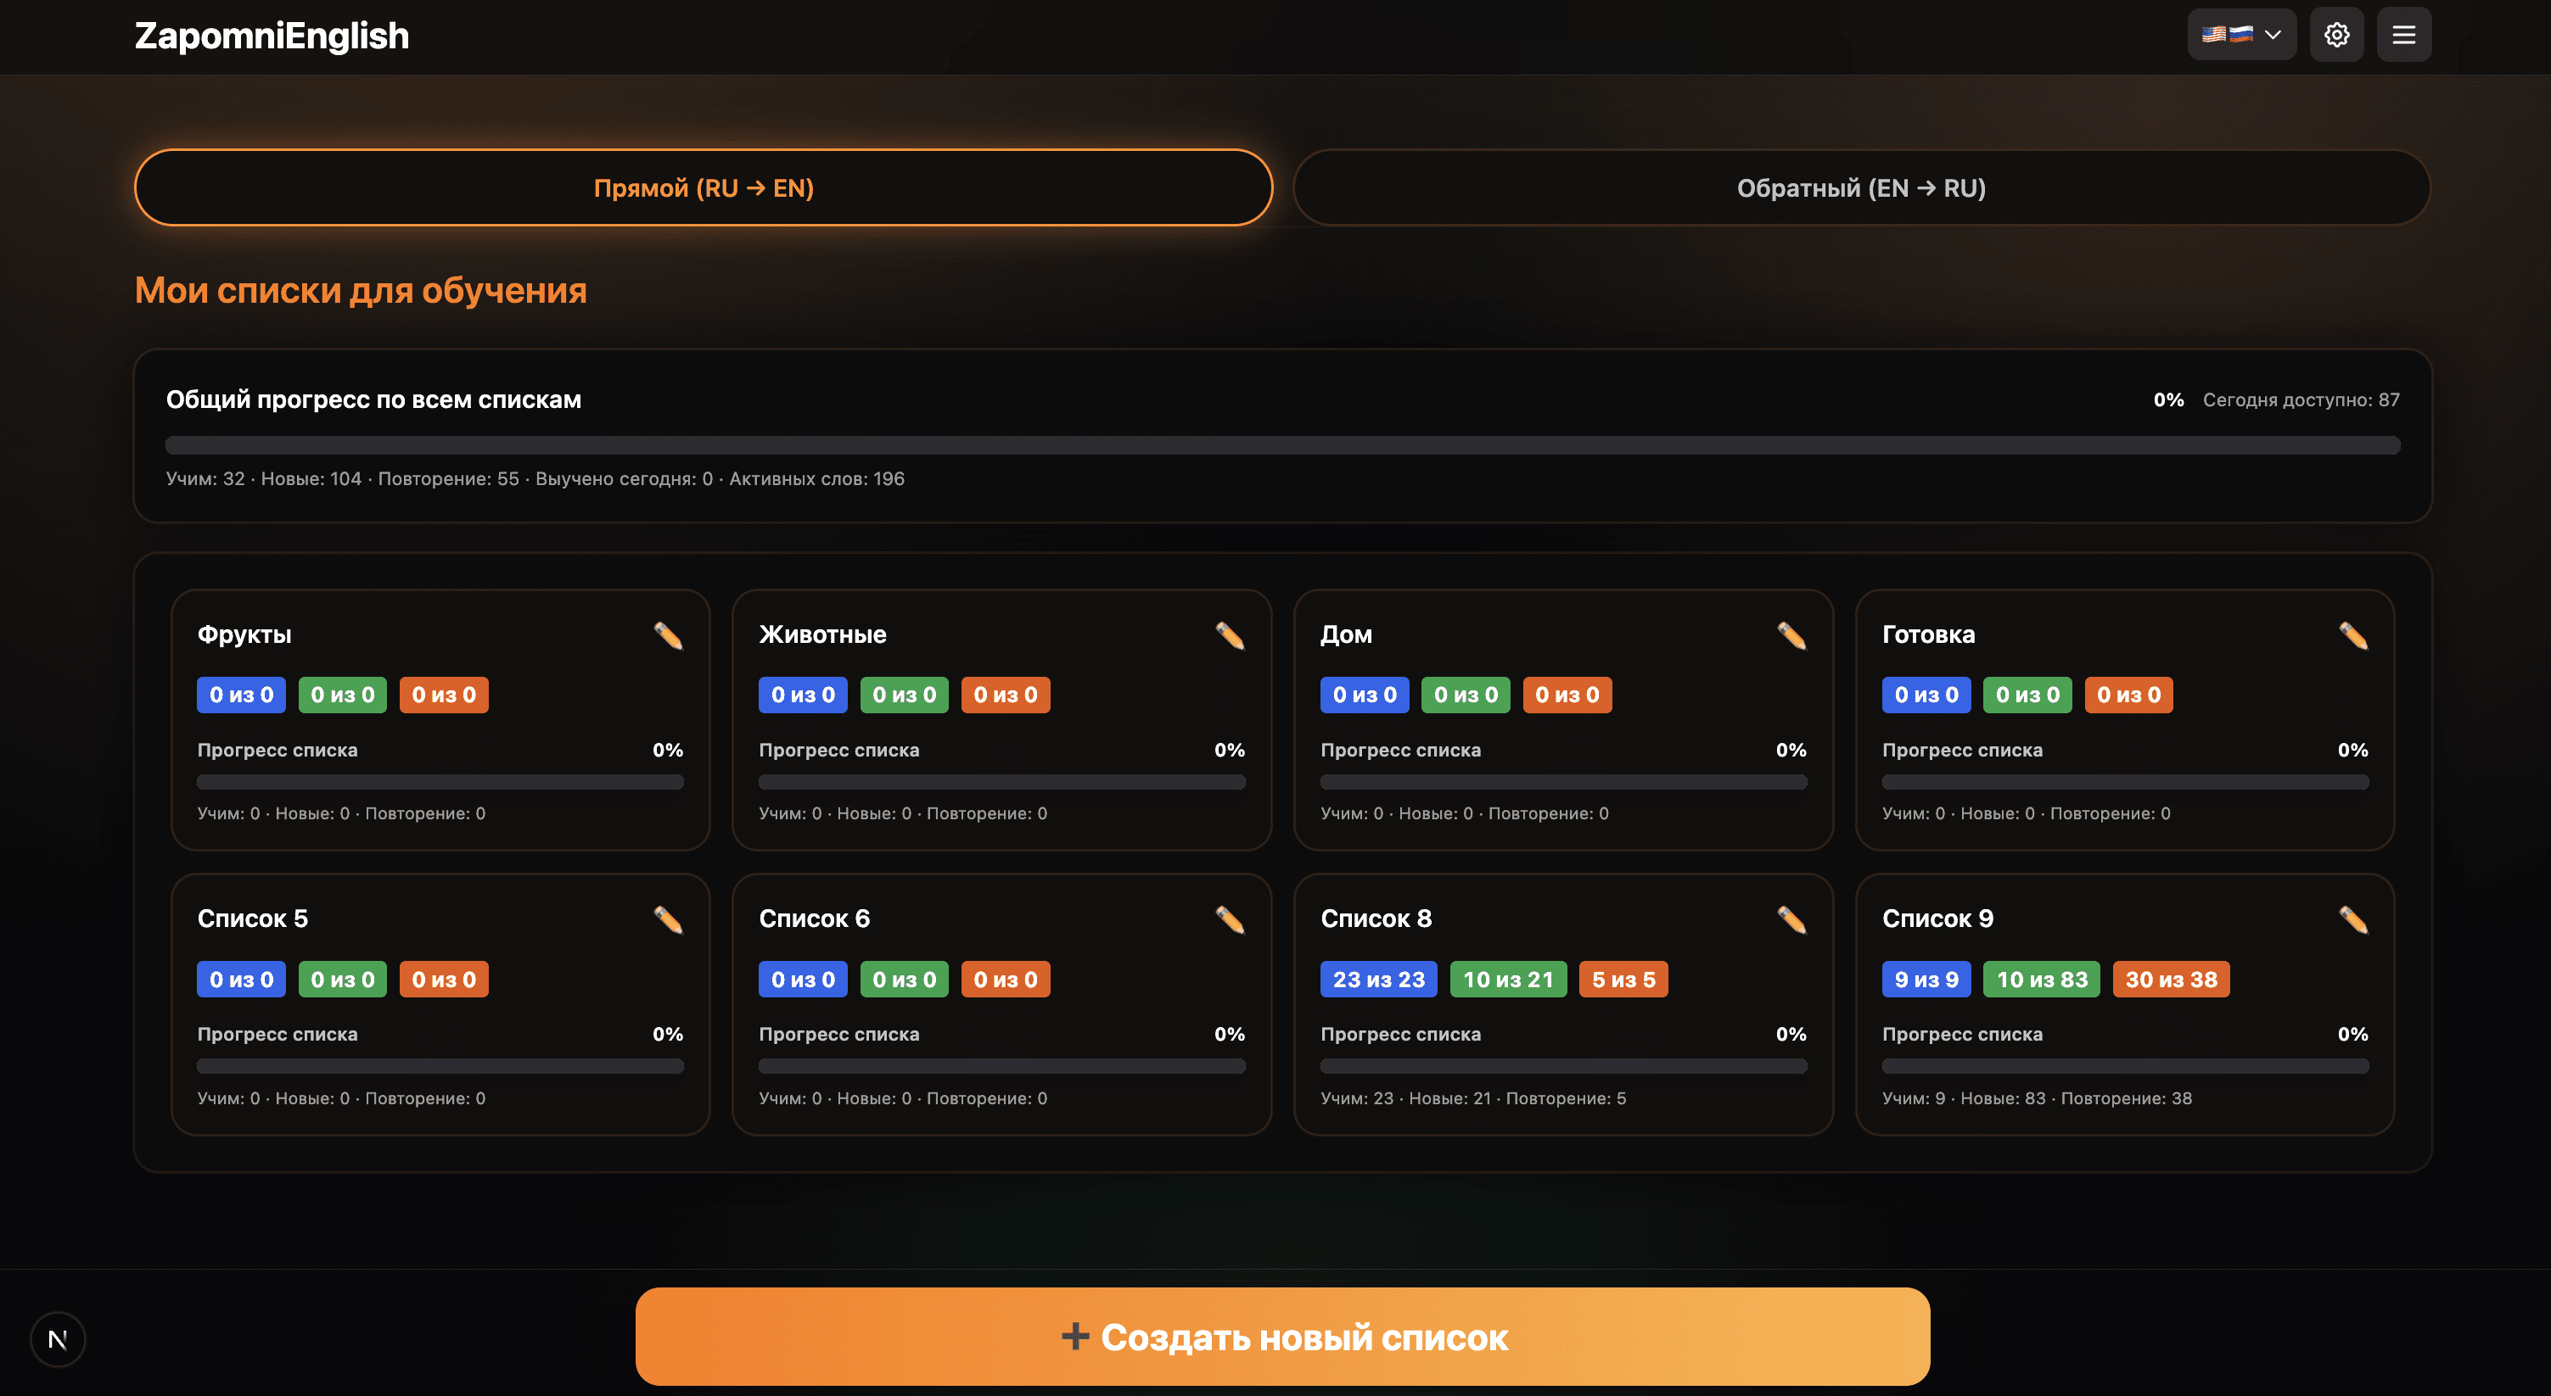Edit the Фрукты list via pencil icon

point(669,635)
